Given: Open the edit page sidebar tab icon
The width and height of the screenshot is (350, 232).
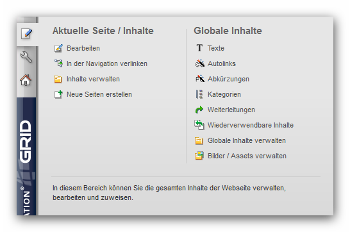Looking at the screenshot, I should (26, 34).
